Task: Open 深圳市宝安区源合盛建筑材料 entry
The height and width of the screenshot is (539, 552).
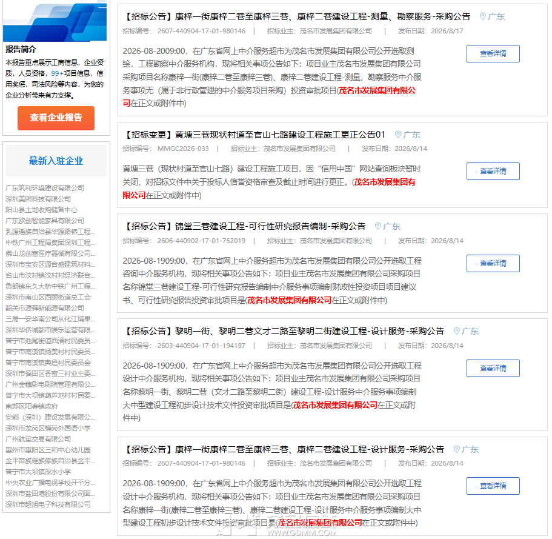Action: pos(50,264)
